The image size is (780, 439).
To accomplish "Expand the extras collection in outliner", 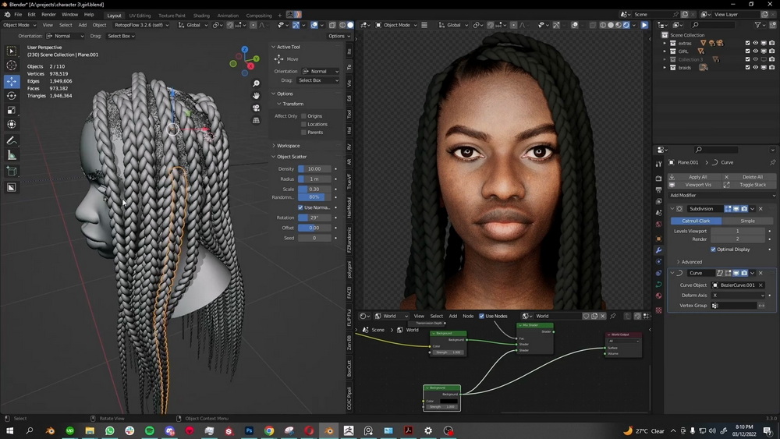I will point(665,43).
